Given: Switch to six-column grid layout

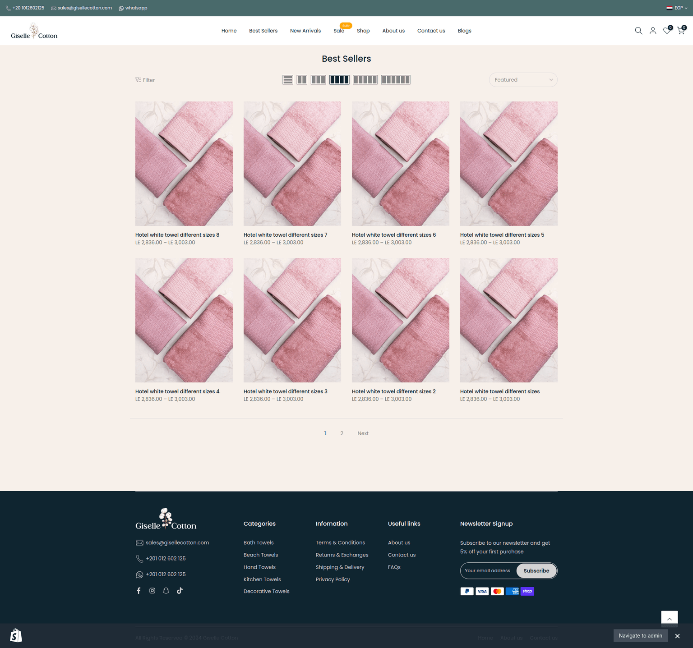Looking at the screenshot, I should [396, 80].
